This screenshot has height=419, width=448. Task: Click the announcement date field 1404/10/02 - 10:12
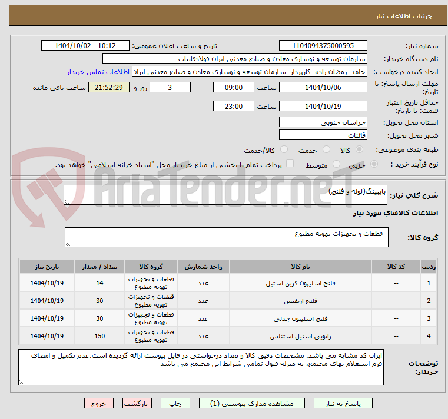(x=85, y=46)
